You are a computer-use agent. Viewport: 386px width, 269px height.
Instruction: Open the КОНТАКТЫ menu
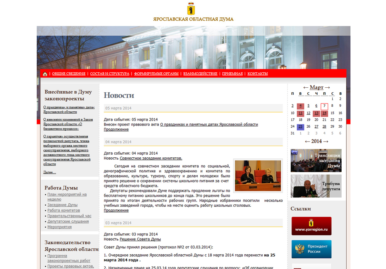click(257, 74)
